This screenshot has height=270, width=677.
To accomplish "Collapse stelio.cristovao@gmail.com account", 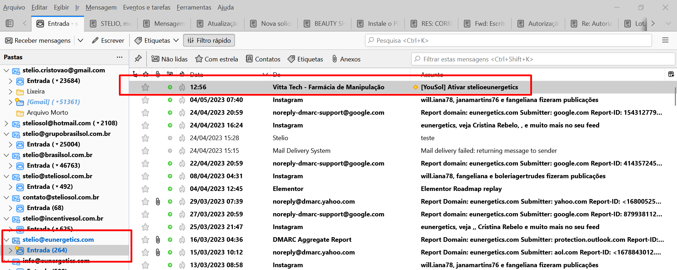I will pos(6,70).
